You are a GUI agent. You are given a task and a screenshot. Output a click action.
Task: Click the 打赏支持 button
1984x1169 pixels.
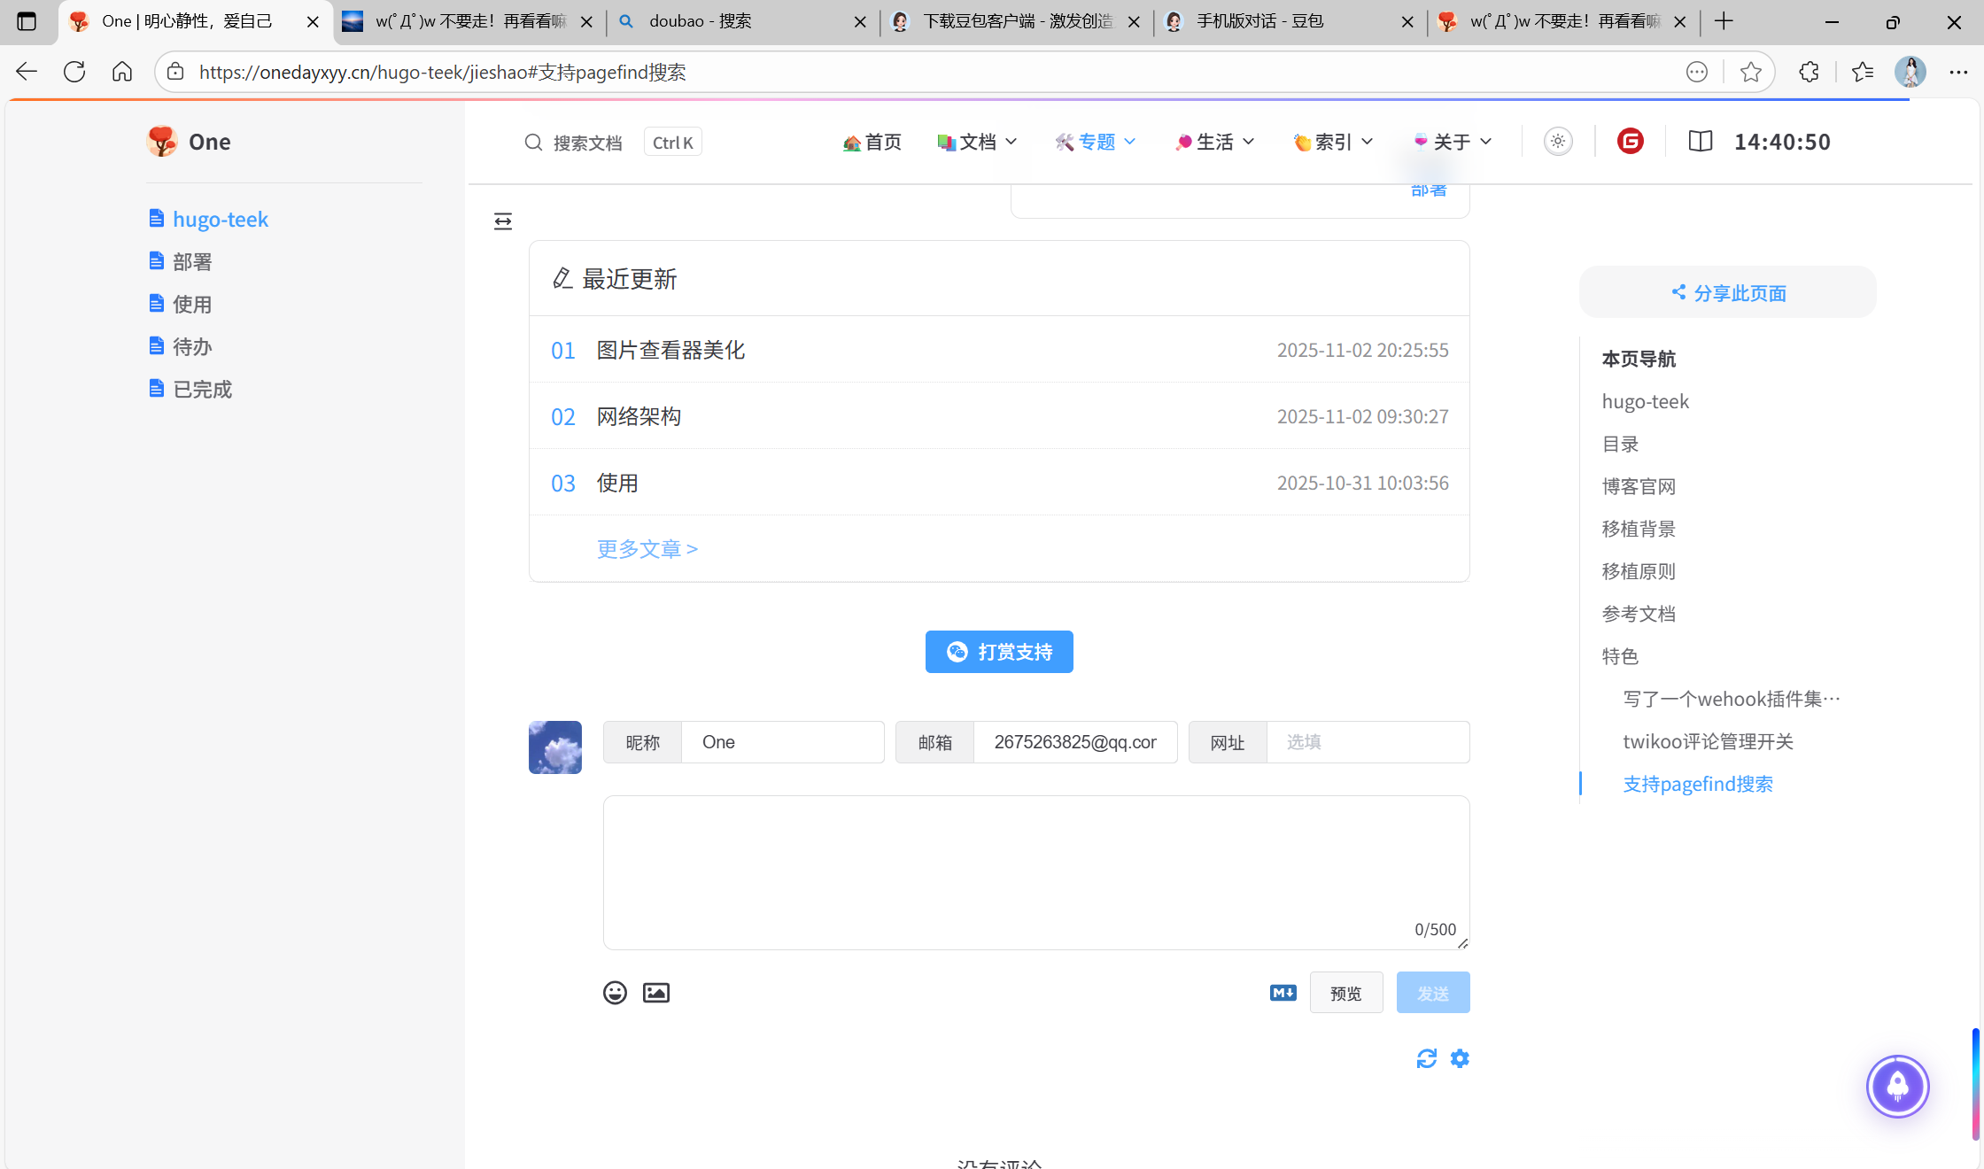coord(999,652)
